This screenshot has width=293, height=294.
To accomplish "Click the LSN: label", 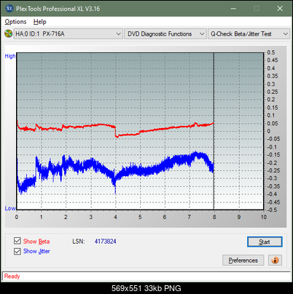I will click(79, 242).
